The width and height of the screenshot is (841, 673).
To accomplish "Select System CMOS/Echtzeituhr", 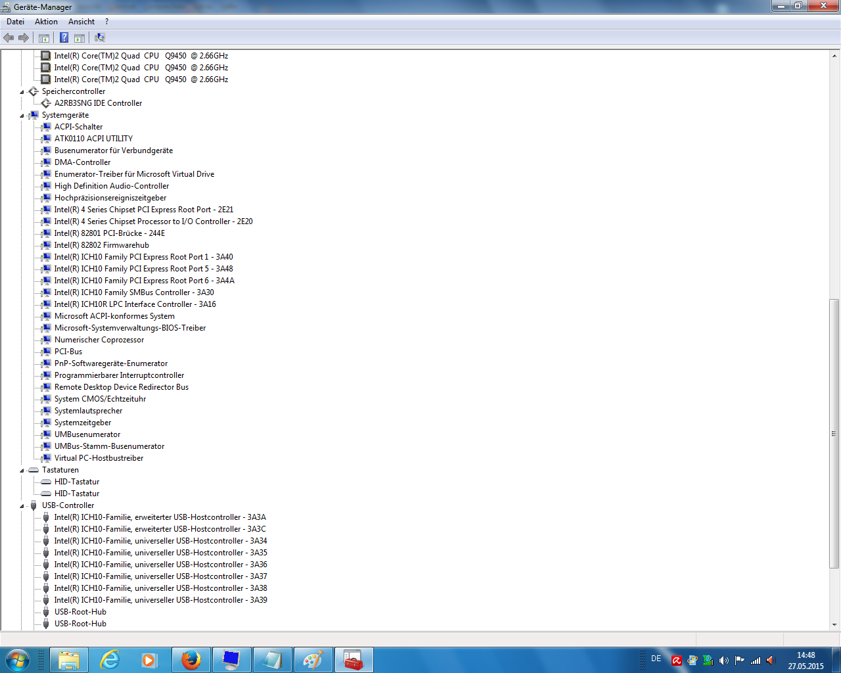I will [x=100, y=399].
